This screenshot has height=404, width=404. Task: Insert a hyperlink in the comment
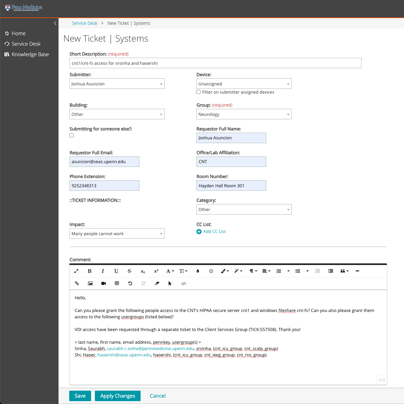77,283
